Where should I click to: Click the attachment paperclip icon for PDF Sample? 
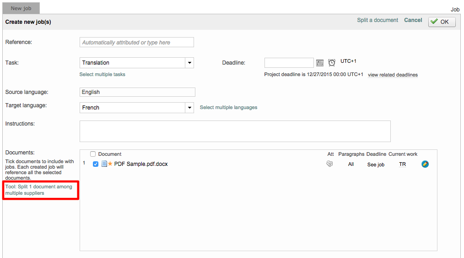pos(329,164)
